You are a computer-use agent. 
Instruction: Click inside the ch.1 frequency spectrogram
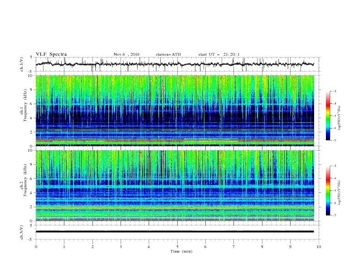(175, 110)
